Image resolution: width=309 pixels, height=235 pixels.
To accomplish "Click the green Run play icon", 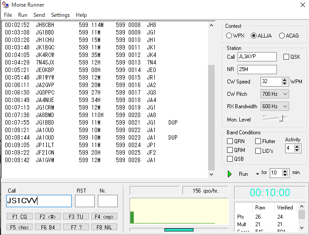I will pos(230,174).
